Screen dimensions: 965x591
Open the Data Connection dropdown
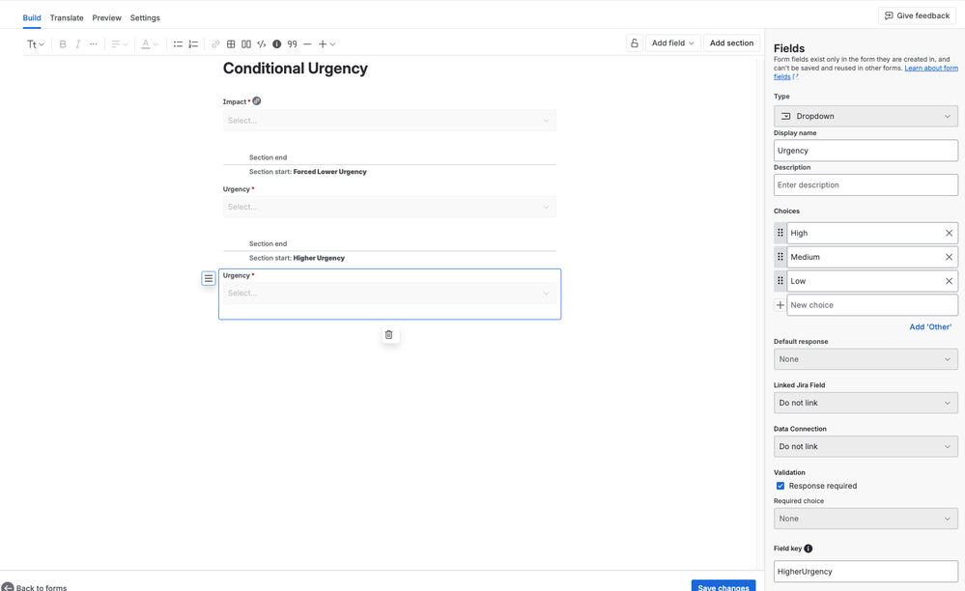click(866, 446)
